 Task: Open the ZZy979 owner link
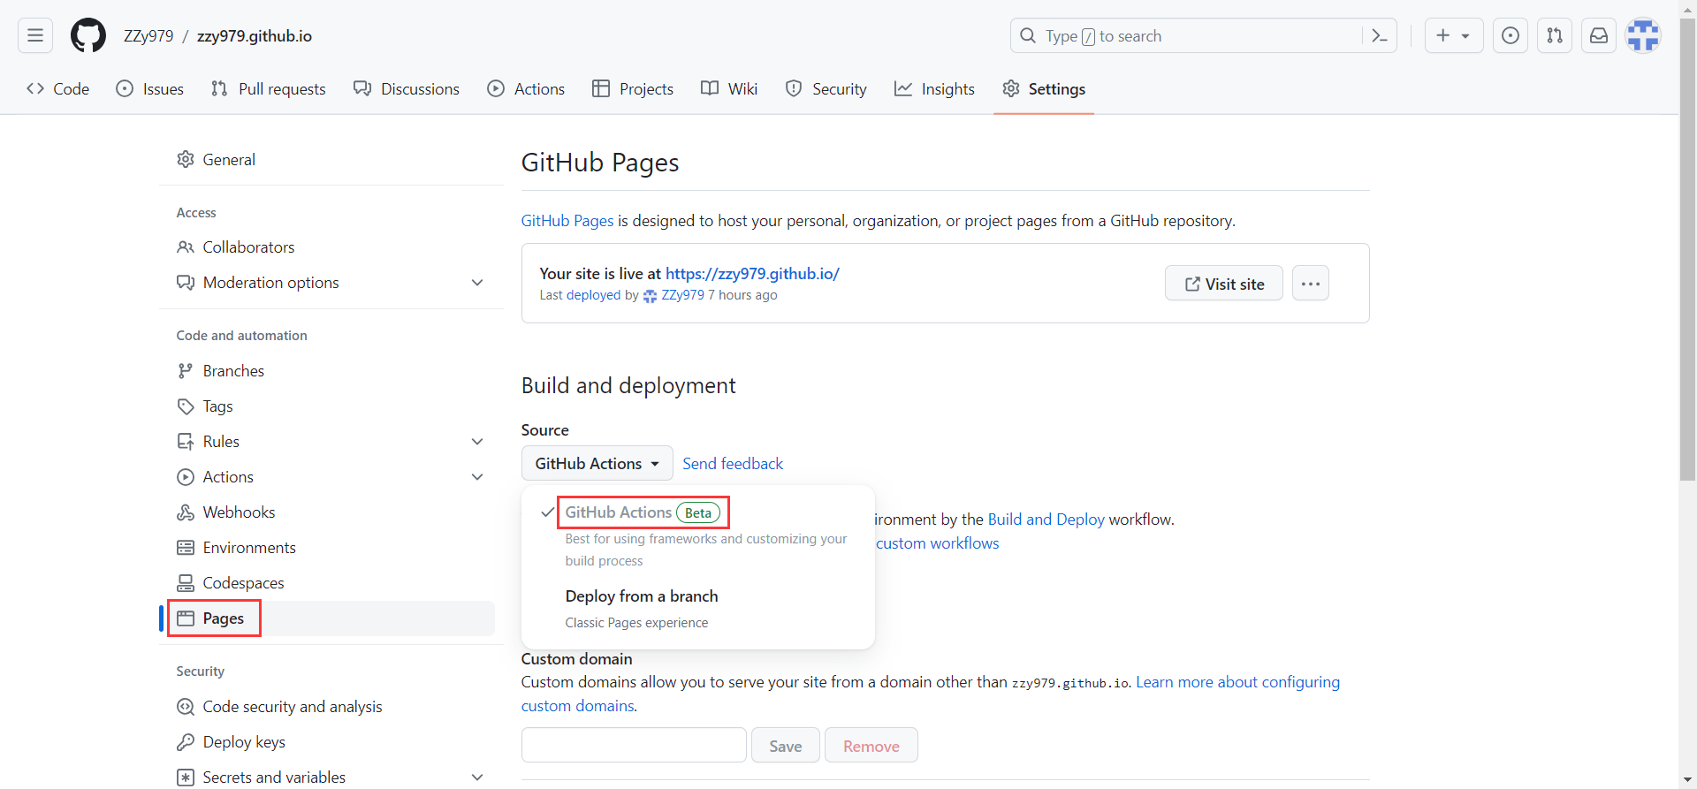pos(148,36)
